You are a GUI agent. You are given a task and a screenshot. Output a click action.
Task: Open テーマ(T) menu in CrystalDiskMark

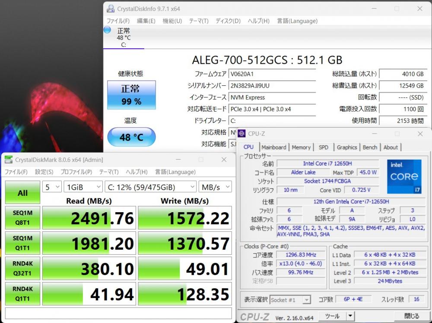coord(109,172)
